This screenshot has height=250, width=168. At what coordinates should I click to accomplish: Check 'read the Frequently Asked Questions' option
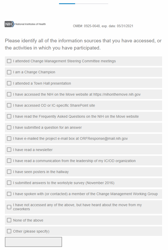click(x=9, y=116)
